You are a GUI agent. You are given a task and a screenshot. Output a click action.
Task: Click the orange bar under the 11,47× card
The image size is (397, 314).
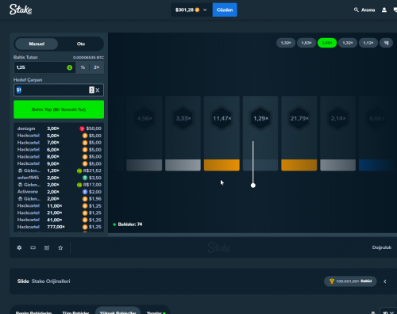222,165
